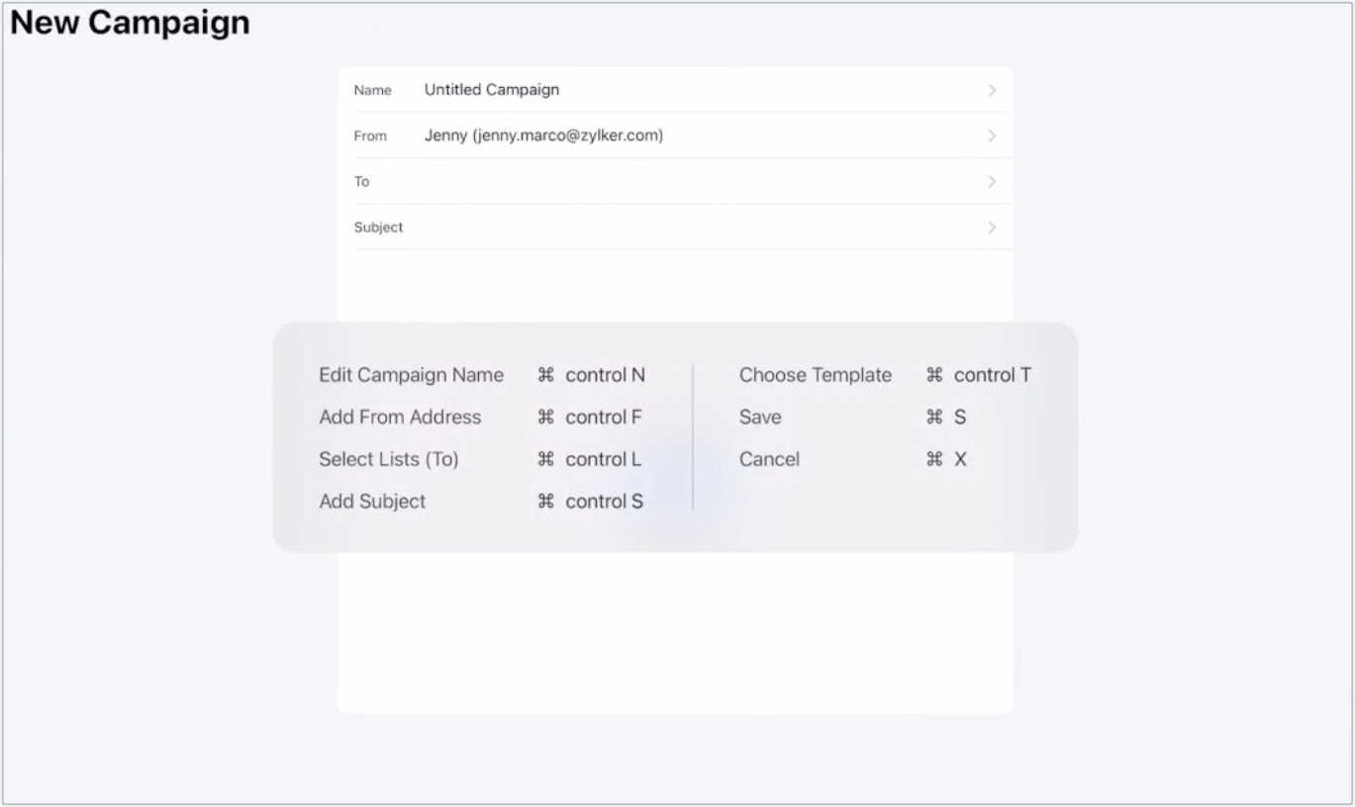This screenshot has width=1355, height=807.
Task: Select the Cancel shortcut entry
Action: [769, 459]
